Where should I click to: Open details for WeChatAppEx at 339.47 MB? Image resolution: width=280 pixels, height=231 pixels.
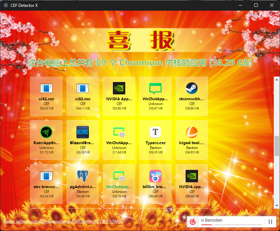155,96
